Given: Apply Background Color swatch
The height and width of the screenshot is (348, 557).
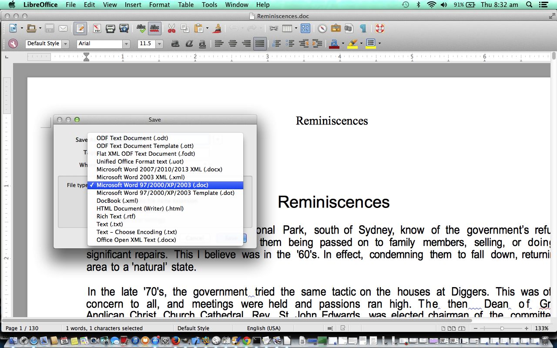Looking at the screenshot, I should tap(371, 43).
